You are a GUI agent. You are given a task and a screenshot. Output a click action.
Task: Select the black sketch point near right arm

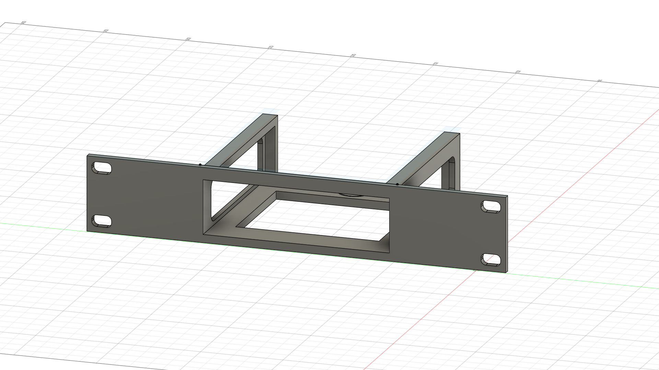397,184
